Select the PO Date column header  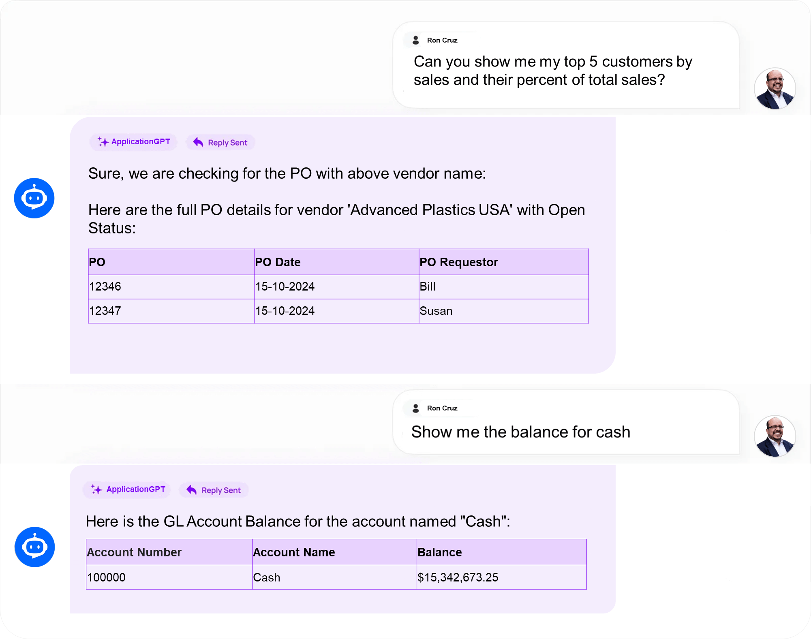tap(278, 262)
